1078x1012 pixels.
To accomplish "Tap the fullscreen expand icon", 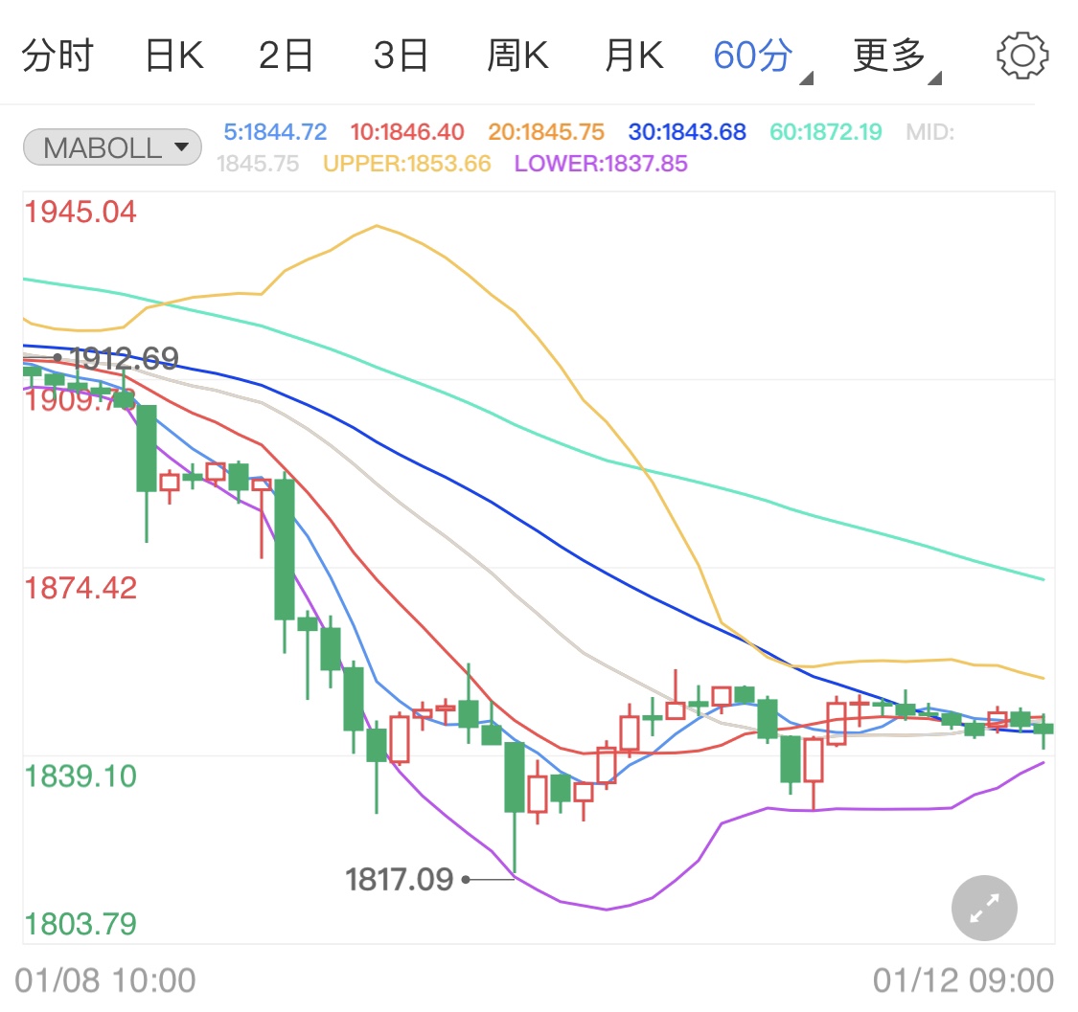I will pyautogui.click(x=983, y=907).
